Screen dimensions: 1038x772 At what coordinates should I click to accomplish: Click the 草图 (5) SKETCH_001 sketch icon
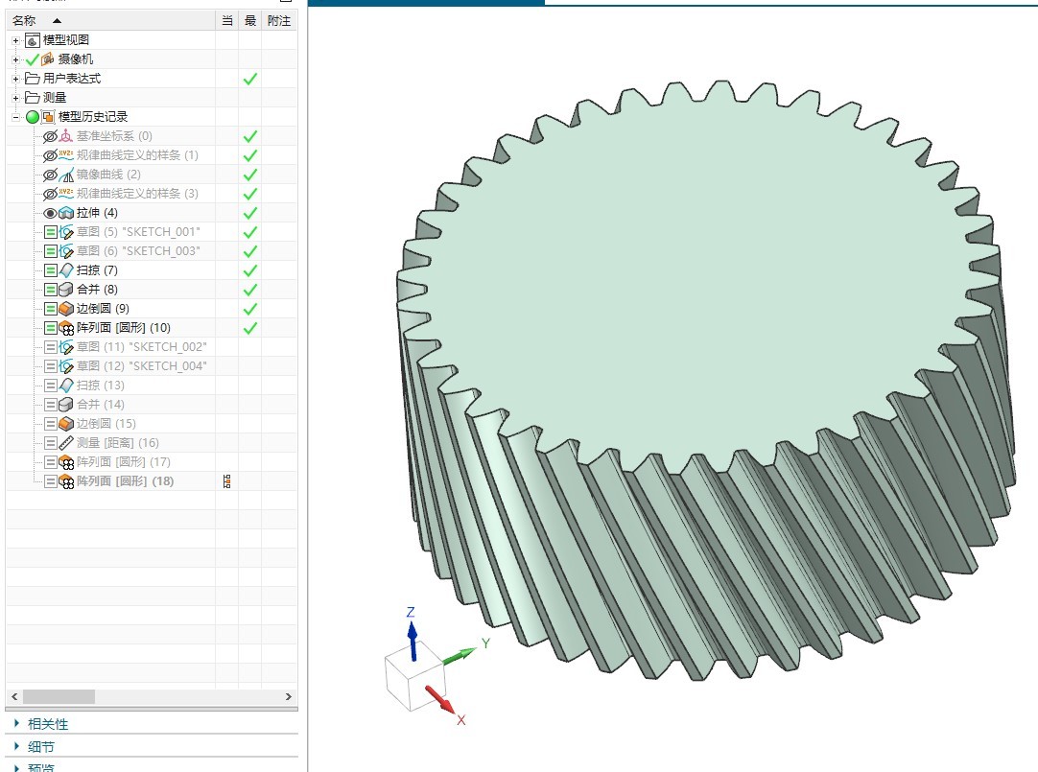[x=66, y=232]
